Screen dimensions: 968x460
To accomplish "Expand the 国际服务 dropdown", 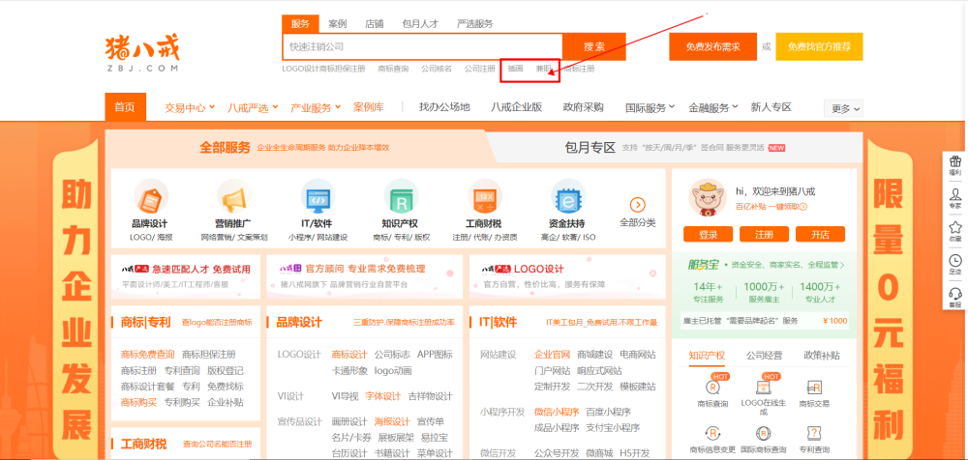I will coord(650,108).
